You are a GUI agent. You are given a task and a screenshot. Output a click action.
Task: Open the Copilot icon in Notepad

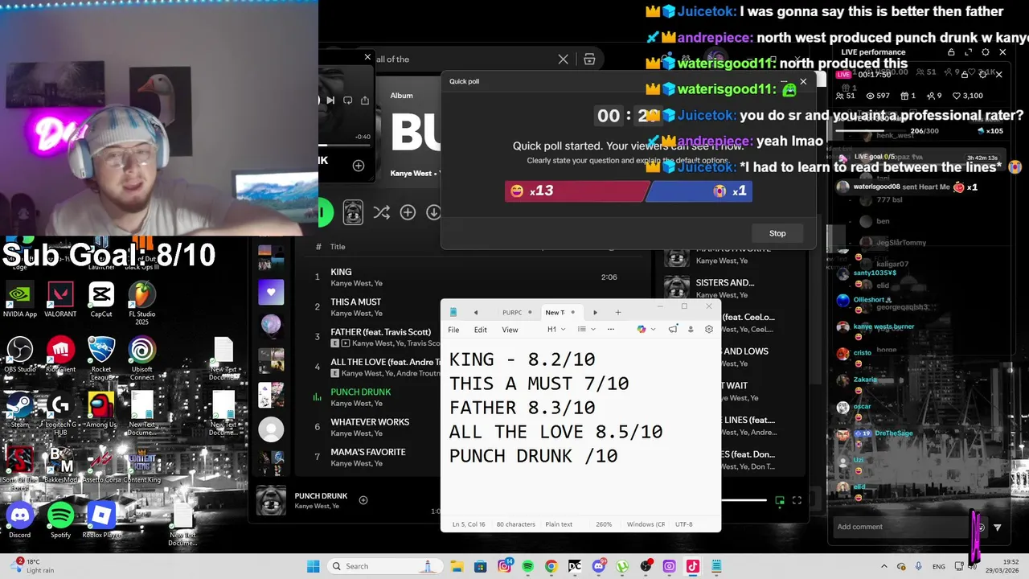(x=641, y=329)
